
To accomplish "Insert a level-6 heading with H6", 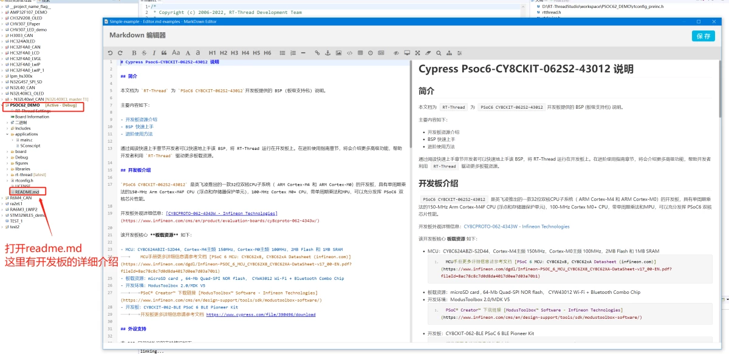I will click(267, 53).
